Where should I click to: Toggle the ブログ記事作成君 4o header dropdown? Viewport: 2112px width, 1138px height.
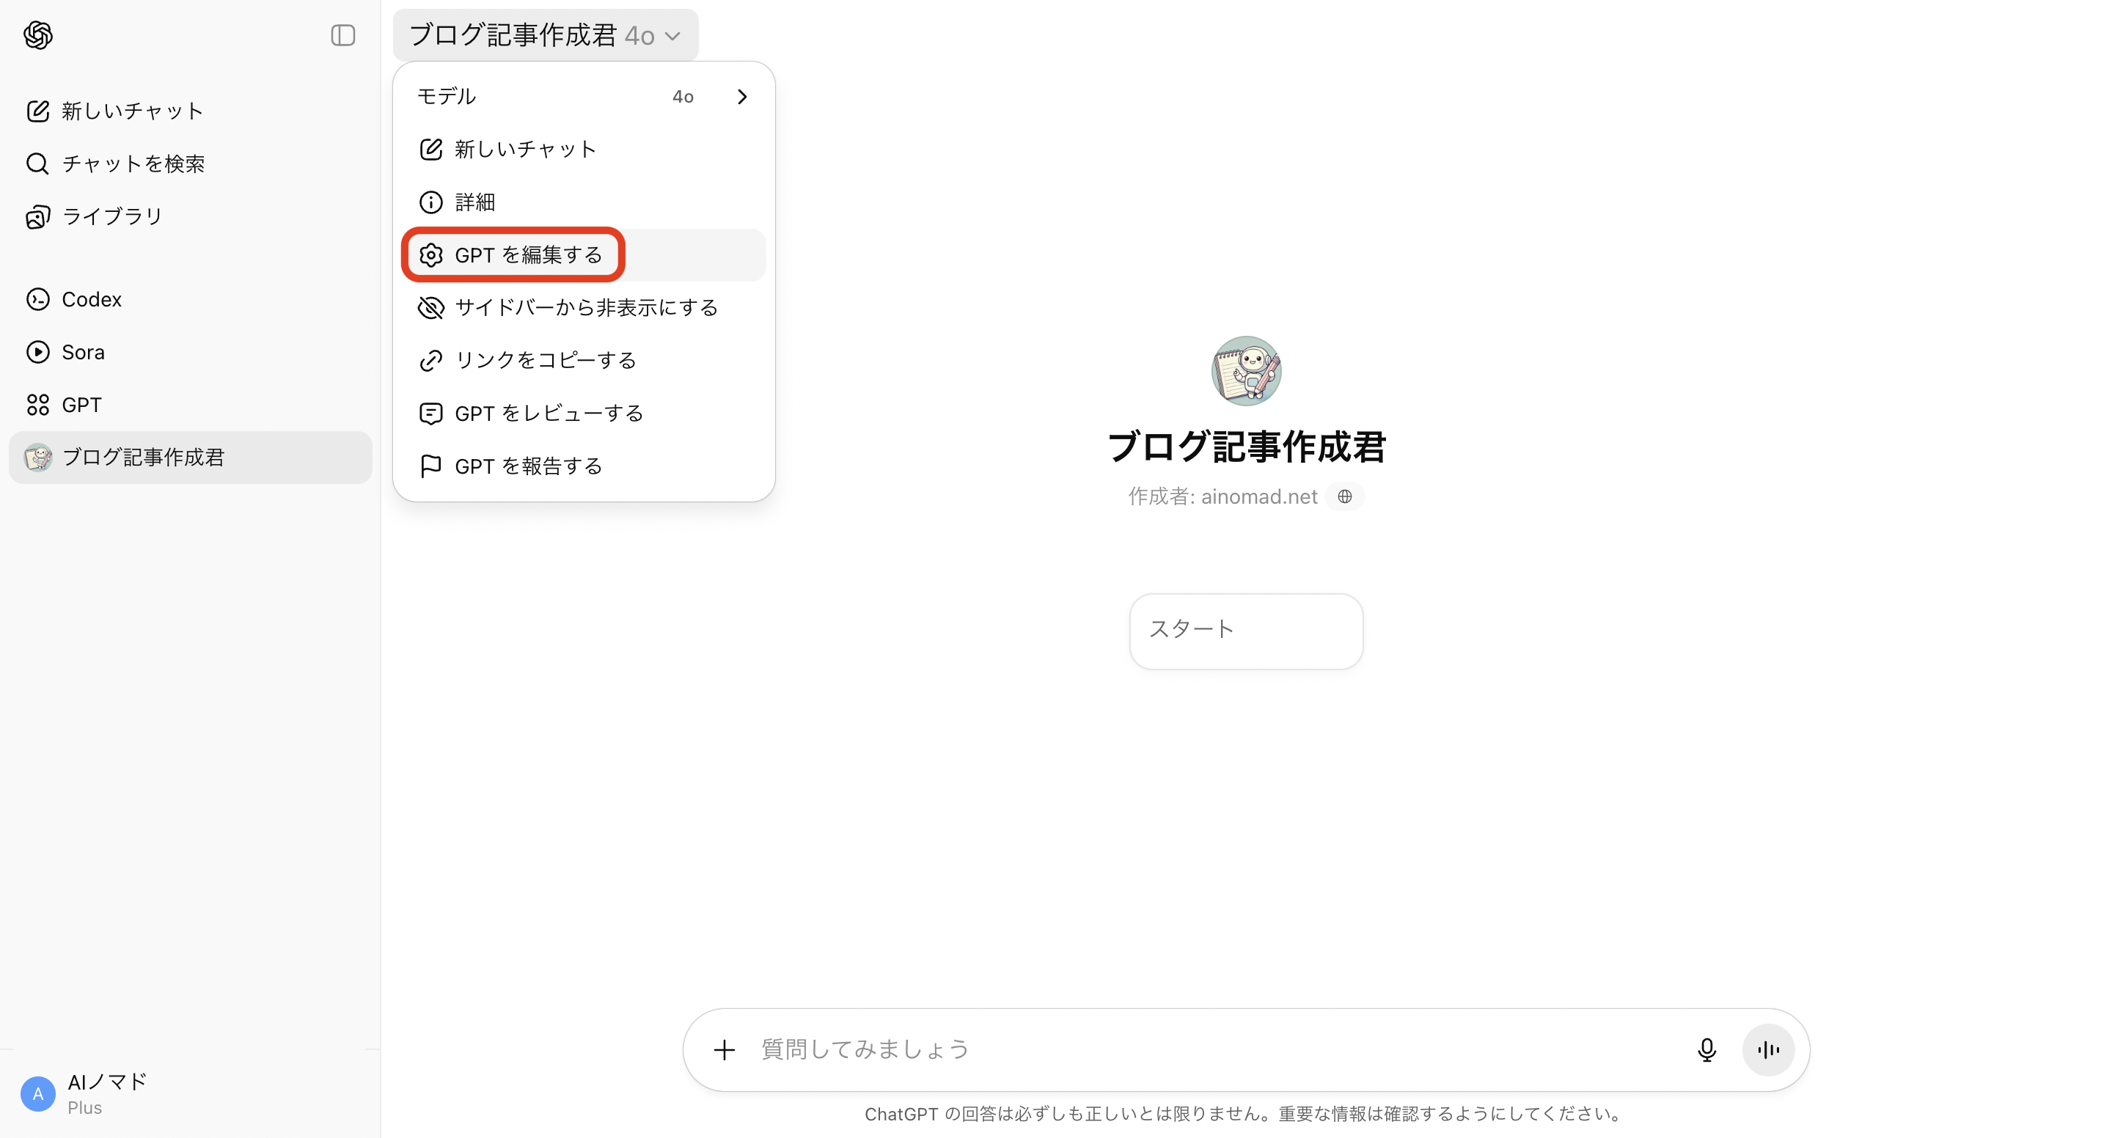(545, 35)
